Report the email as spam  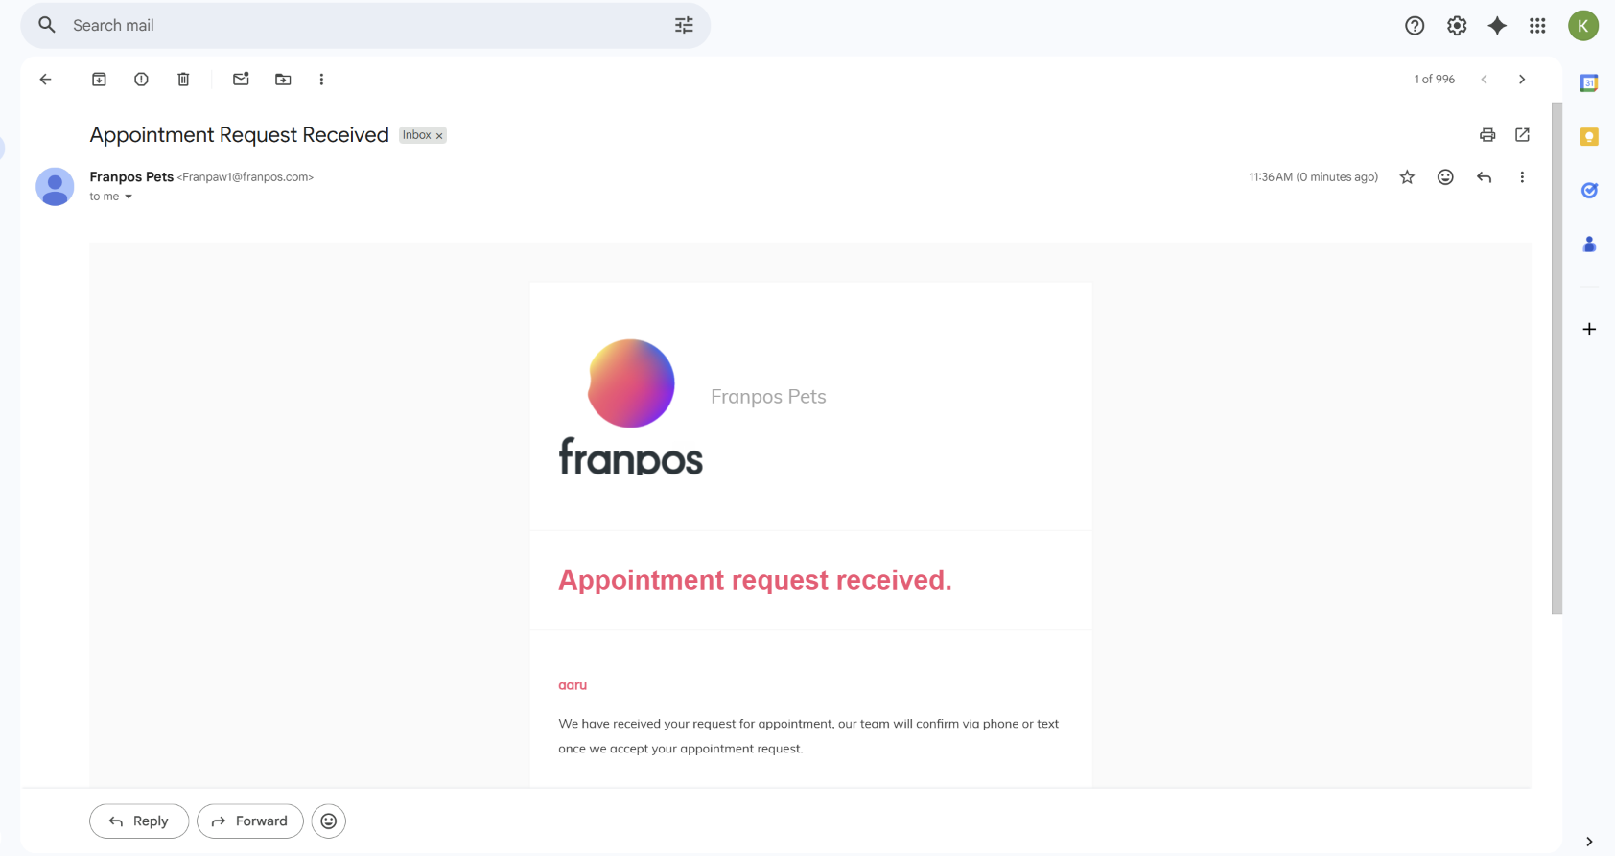[141, 80]
